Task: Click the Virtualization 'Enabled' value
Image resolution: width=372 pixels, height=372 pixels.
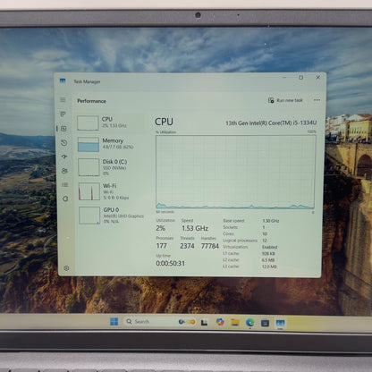Action: pos(269,247)
